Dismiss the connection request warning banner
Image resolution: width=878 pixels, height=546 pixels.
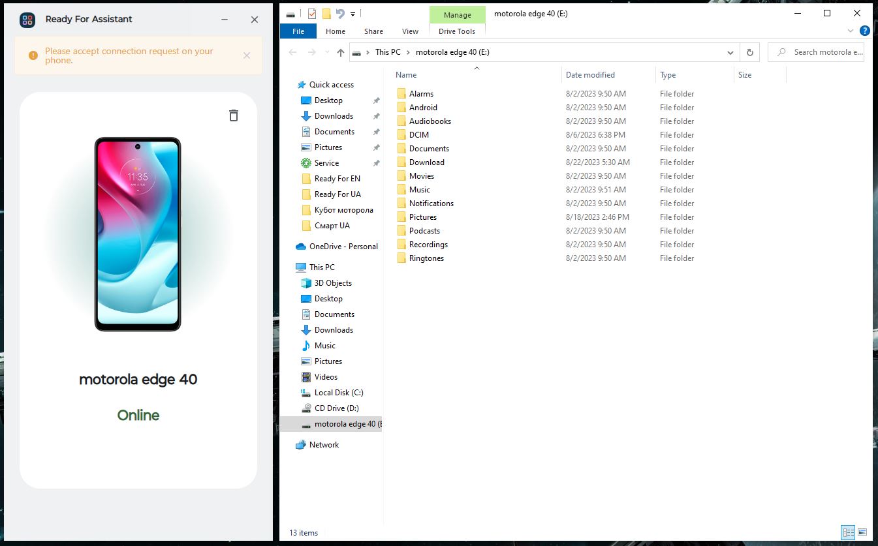pos(247,55)
